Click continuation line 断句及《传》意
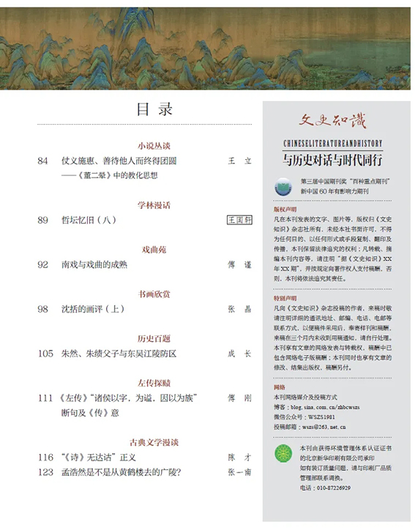The width and height of the screenshot is (415, 531). [x=90, y=413]
